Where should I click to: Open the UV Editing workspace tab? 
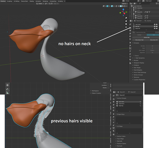pos(17,1)
